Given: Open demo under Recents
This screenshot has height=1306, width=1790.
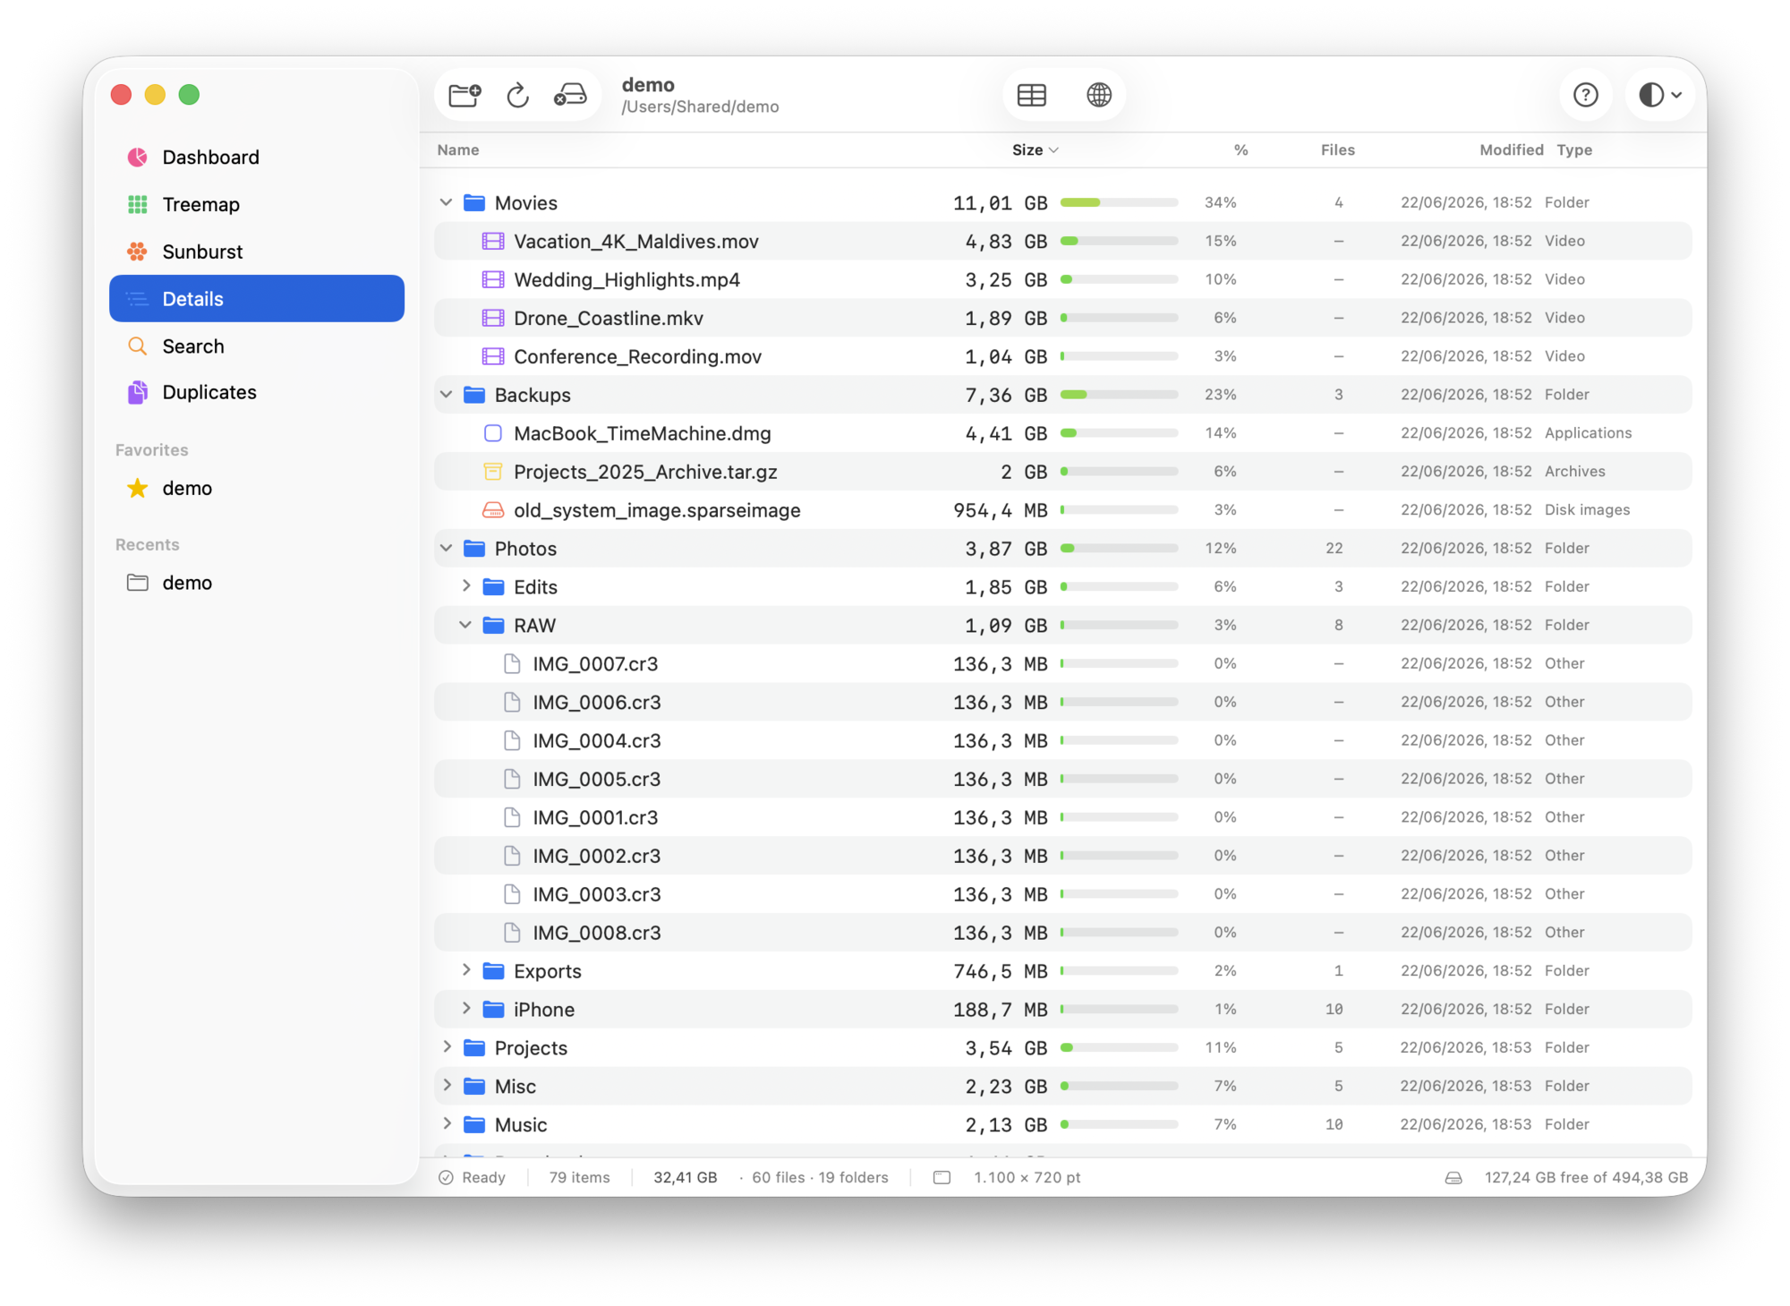Looking at the screenshot, I should 257,583.
